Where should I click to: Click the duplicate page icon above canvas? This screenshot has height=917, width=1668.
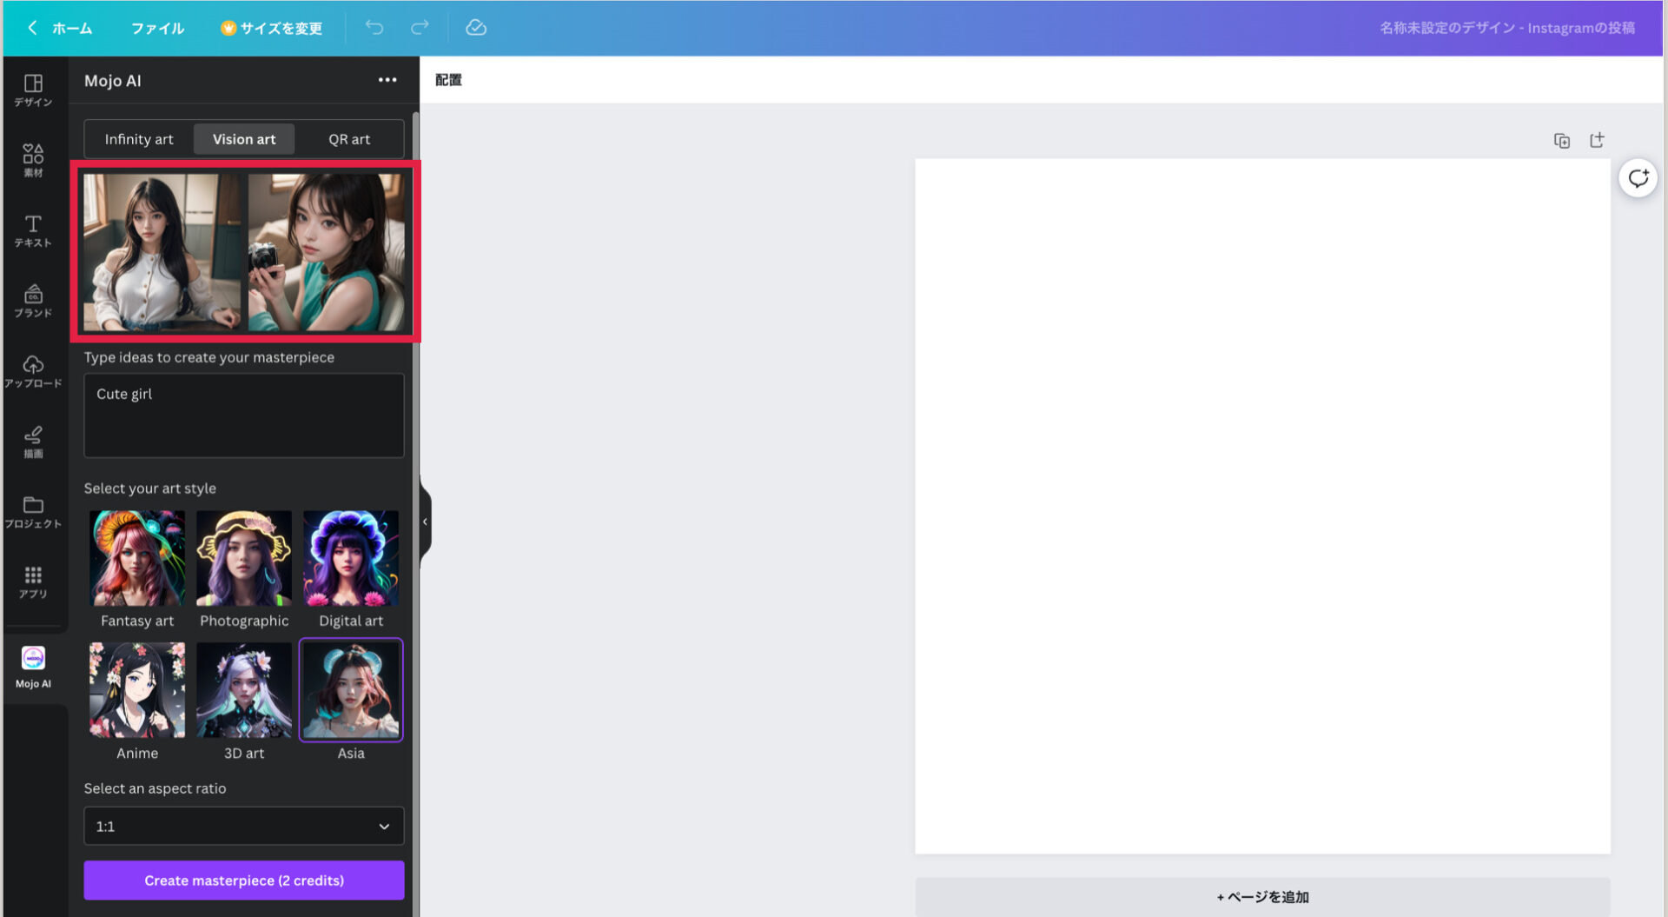point(1561,141)
